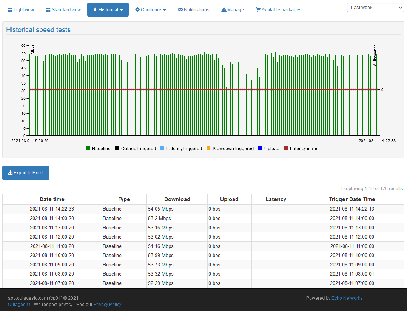Toggle Outage triggered black legend swatch

pyautogui.click(x=117, y=148)
